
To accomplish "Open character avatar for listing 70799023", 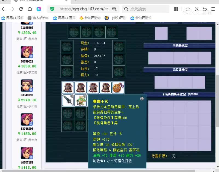I will click(27, 52).
